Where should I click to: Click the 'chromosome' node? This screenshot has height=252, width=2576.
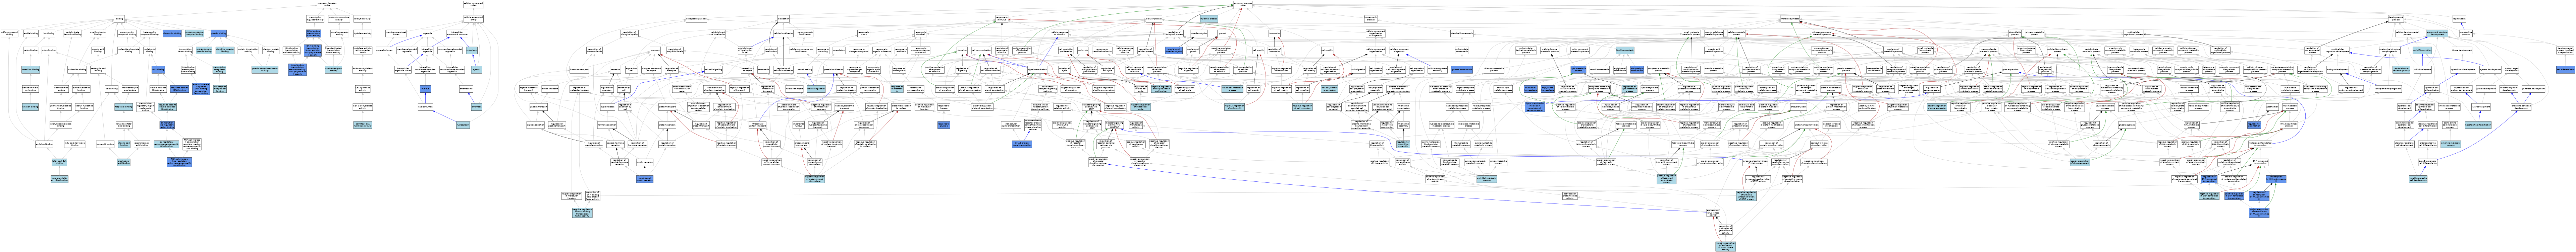tap(466, 89)
